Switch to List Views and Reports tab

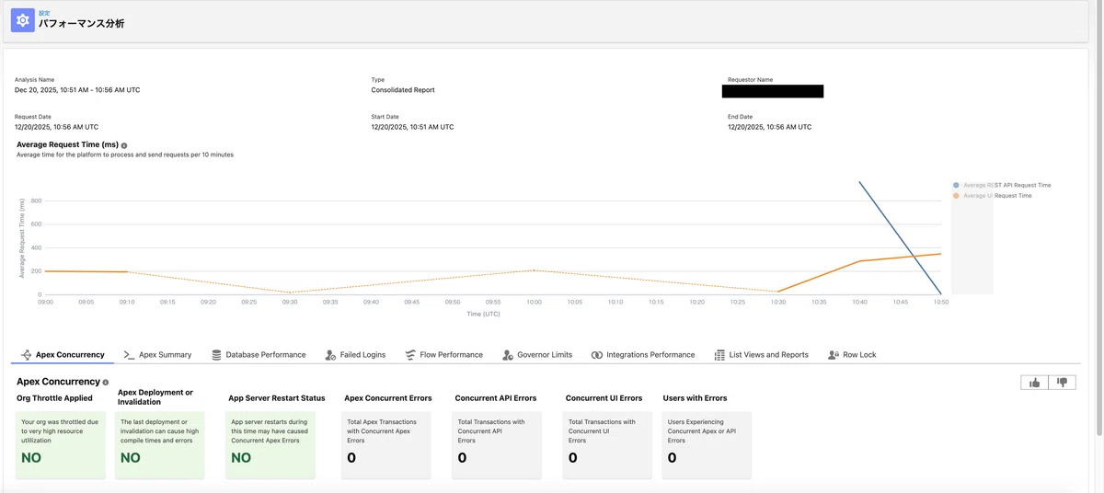coord(761,354)
